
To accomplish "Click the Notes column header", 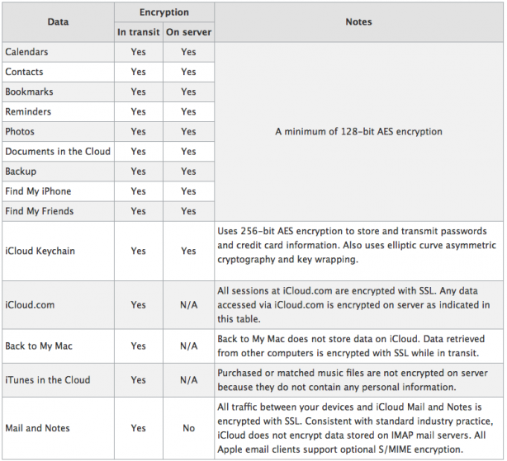I will [x=358, y=22].
